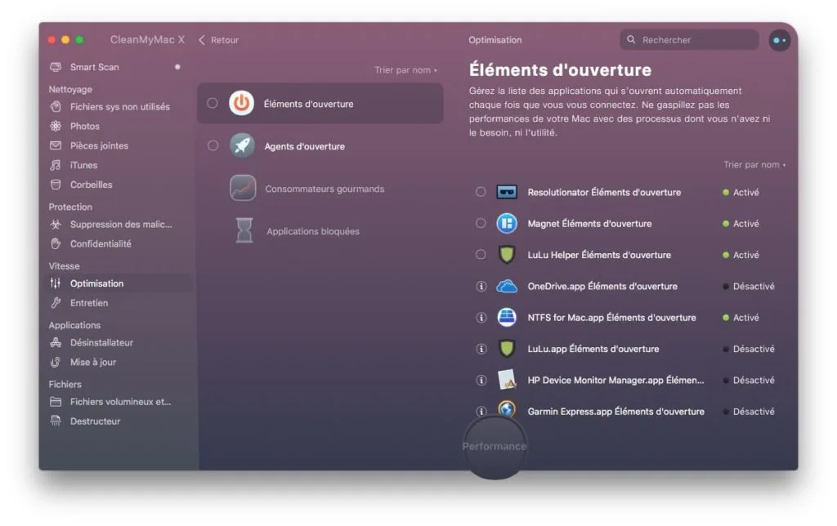Show info for NTFS for Mac.app
The width and height of the screenshot is (837, 526).
coord(481,318)
